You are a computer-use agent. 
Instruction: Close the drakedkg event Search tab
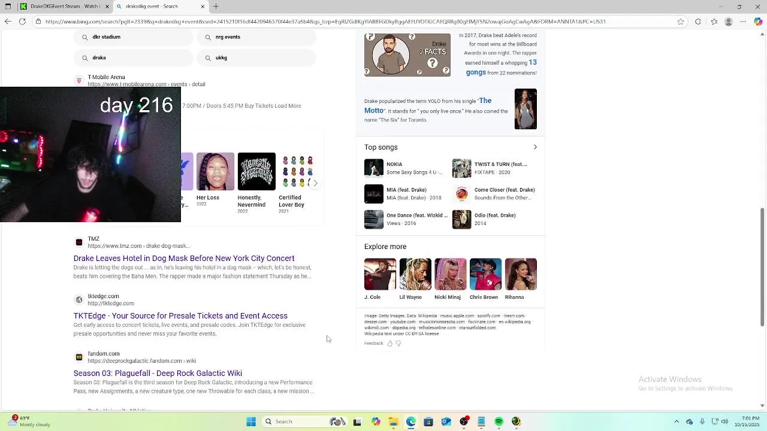click(x=203, y=7)
